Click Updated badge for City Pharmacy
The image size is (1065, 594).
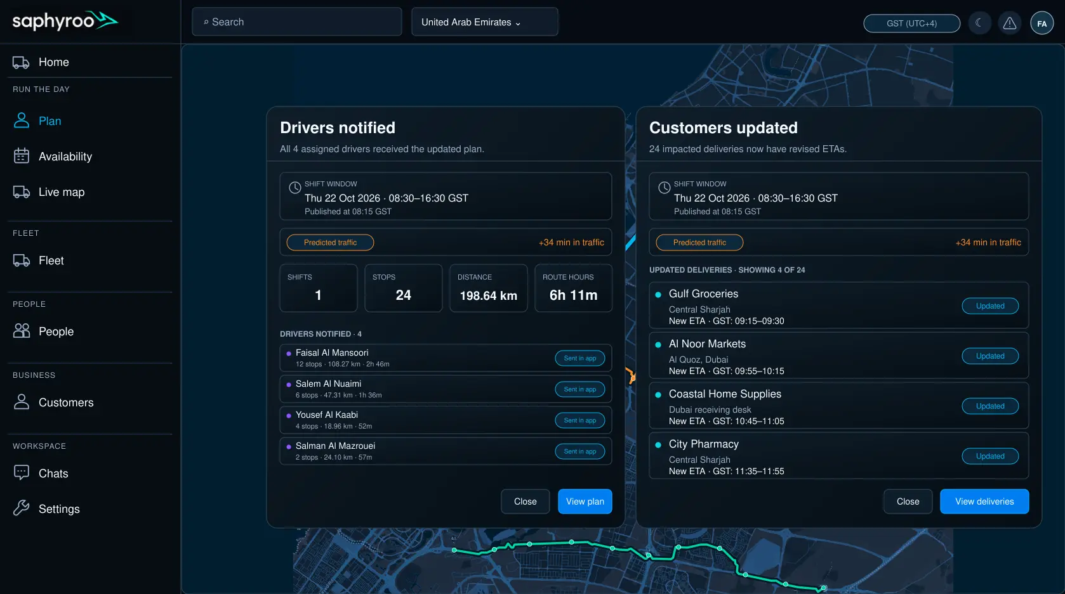pyautogui.click(x=990, y=456)
